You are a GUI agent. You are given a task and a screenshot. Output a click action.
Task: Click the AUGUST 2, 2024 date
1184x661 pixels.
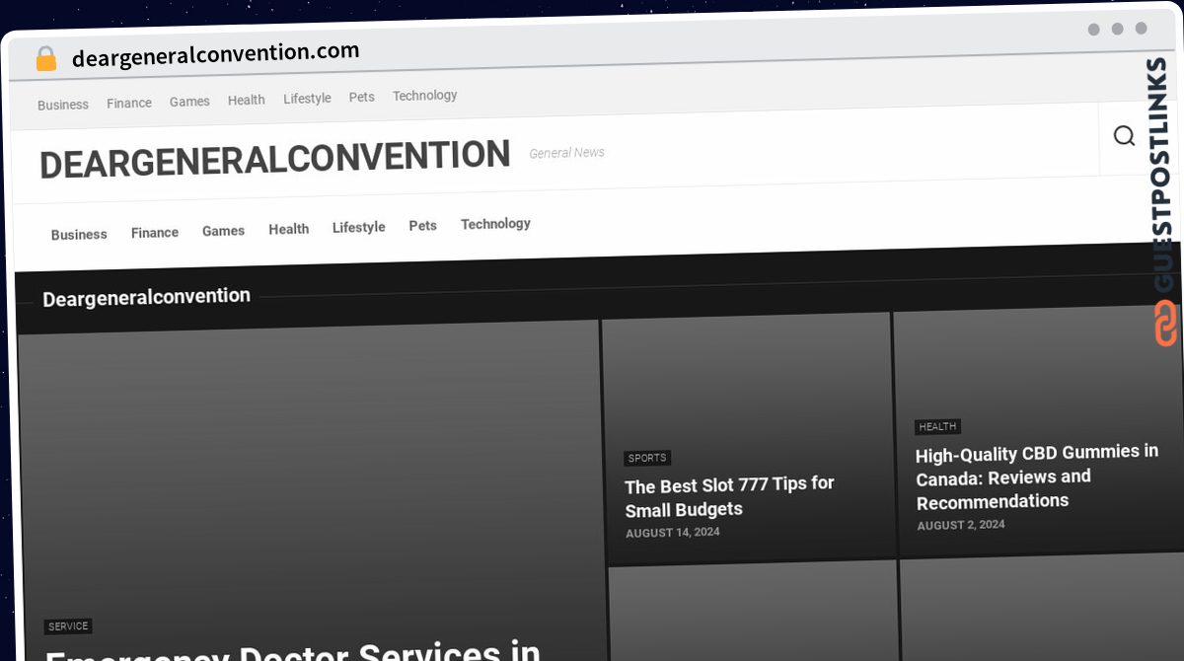[x=961, y=526]
